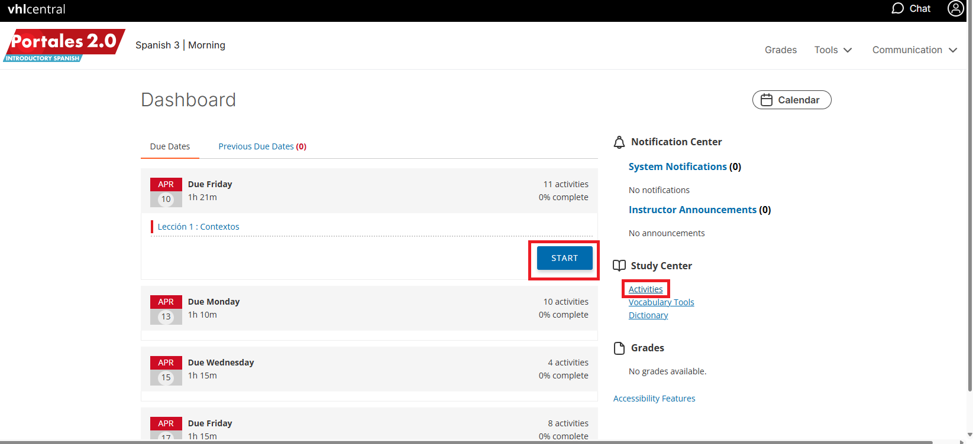Click the Study Center open book icon

pos(619,266)
